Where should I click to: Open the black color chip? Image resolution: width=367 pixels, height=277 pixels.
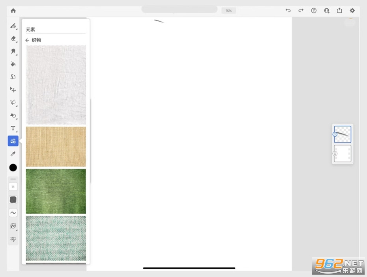tap(13, 167)
